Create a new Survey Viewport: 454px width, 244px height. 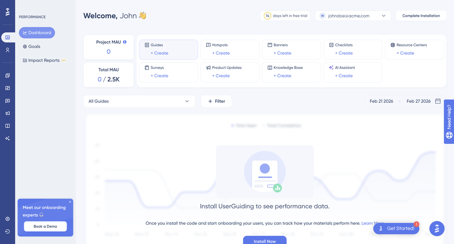(x=159, y=75)
